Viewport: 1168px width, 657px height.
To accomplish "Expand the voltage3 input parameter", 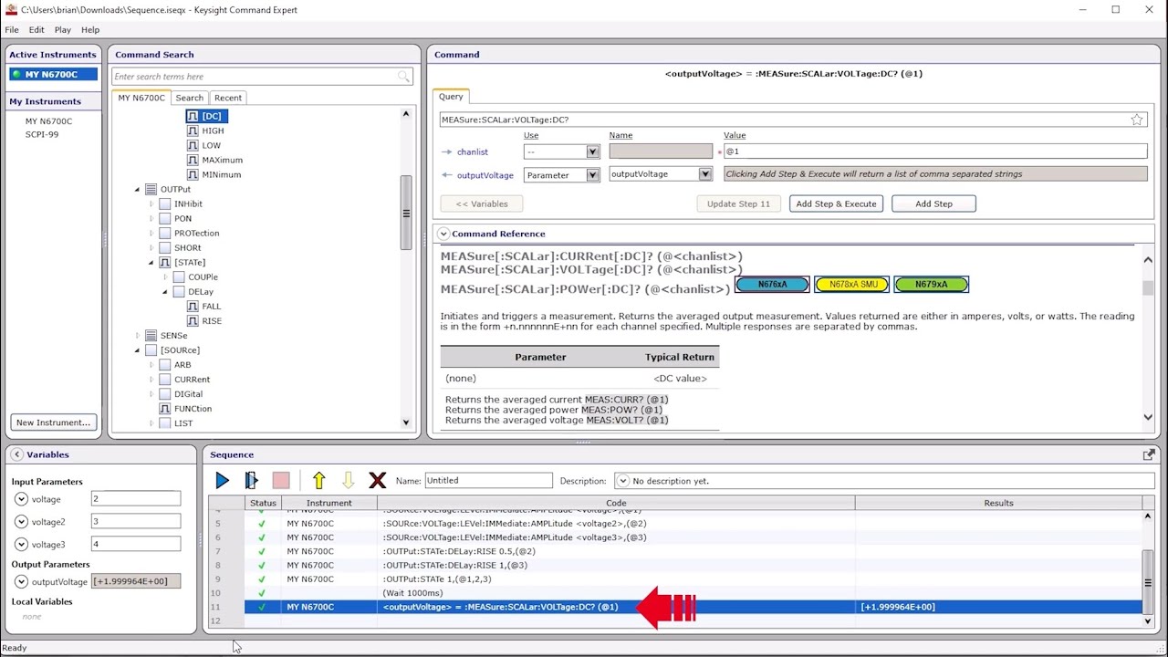I will click(21, 545).
